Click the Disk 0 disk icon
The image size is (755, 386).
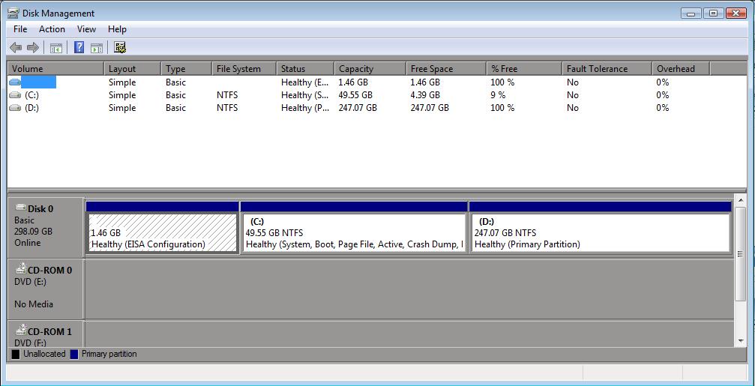click(21, 208)
